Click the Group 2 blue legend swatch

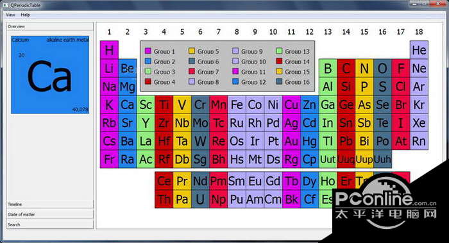(148, 61)
